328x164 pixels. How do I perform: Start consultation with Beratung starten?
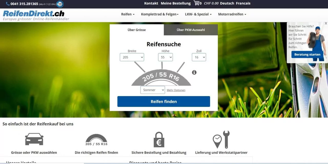[x=307, y=54]
